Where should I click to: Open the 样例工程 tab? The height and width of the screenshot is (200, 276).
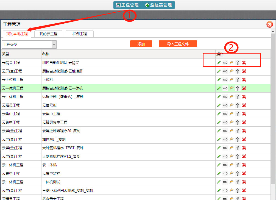[80, 34]
